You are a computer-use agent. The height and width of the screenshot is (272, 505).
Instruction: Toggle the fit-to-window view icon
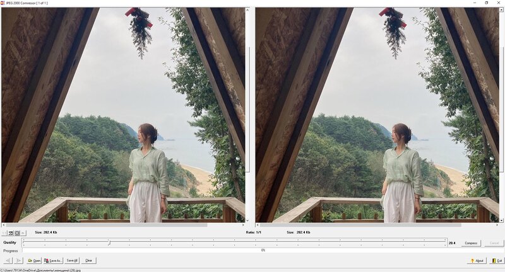(x=17, y=233)
